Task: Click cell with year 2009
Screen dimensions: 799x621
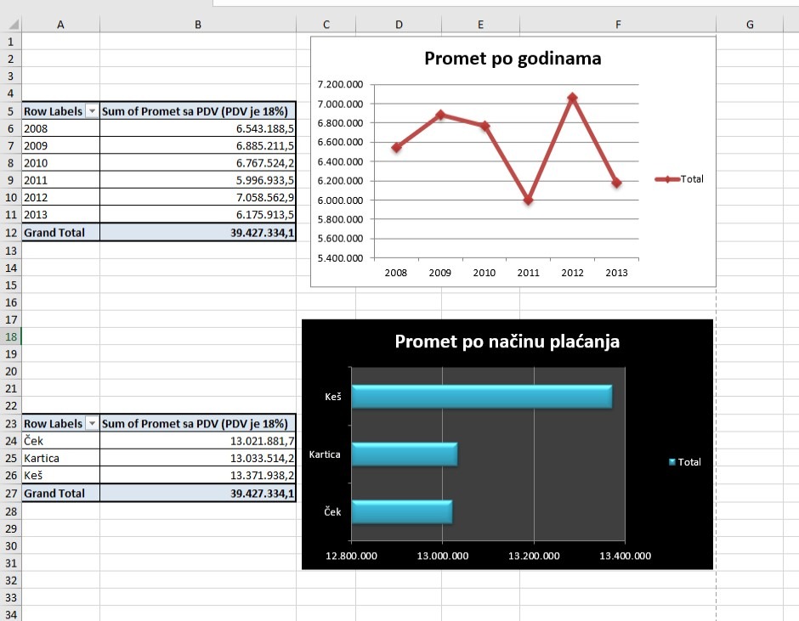Action: [60, 146]
